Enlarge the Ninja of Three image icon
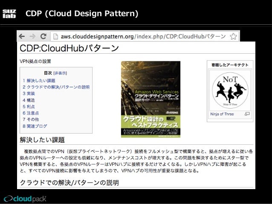The height and width of the screenshot is (204, 272). tap(247, 114)
